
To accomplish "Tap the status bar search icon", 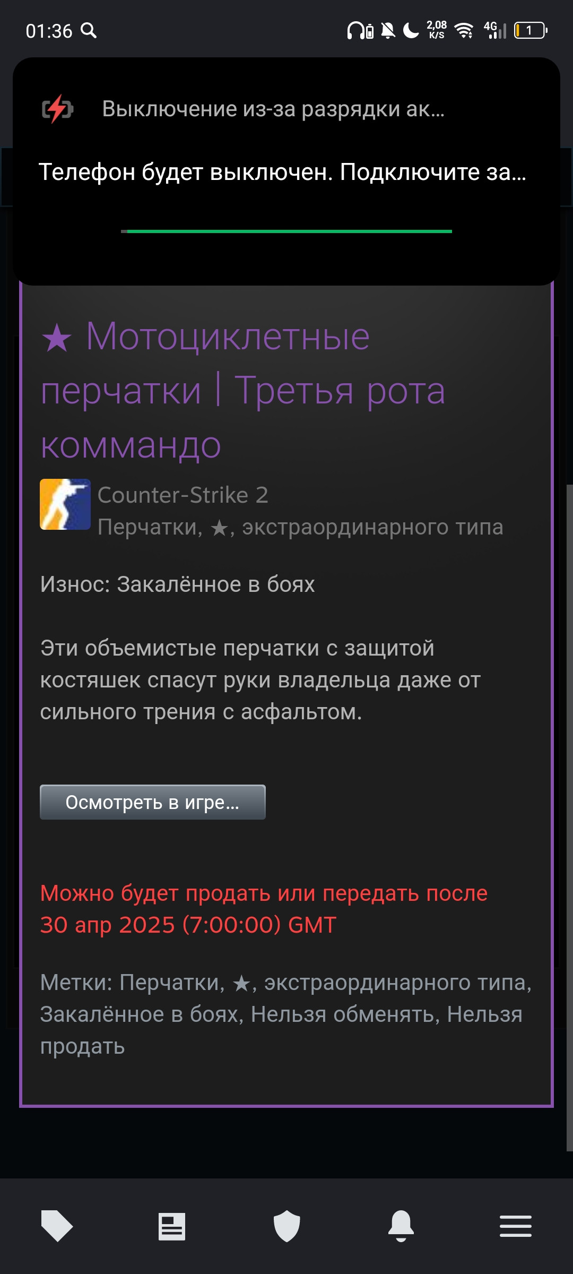I will pos(89,31).
